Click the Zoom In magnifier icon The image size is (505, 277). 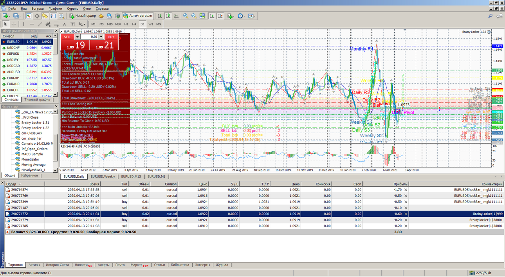click(x=186, y=16)
